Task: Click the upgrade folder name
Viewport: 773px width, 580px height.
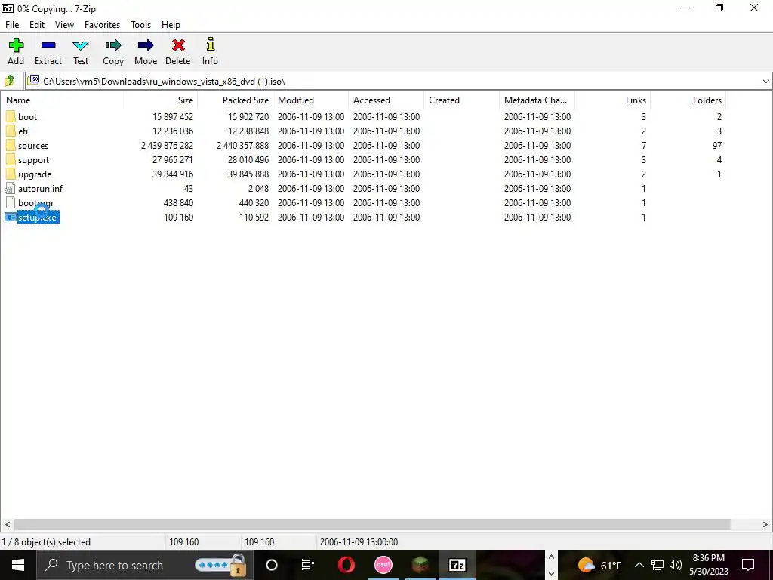Action: tap(35, 174)
